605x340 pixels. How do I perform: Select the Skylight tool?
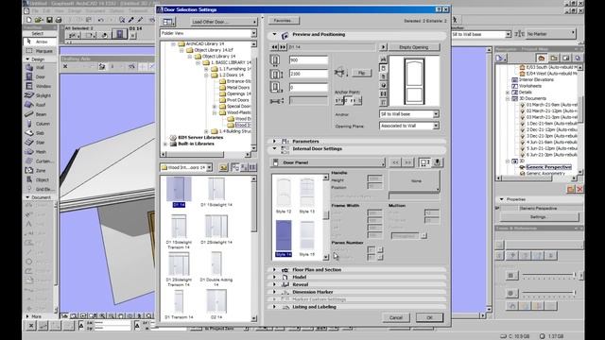pos(40,95)
